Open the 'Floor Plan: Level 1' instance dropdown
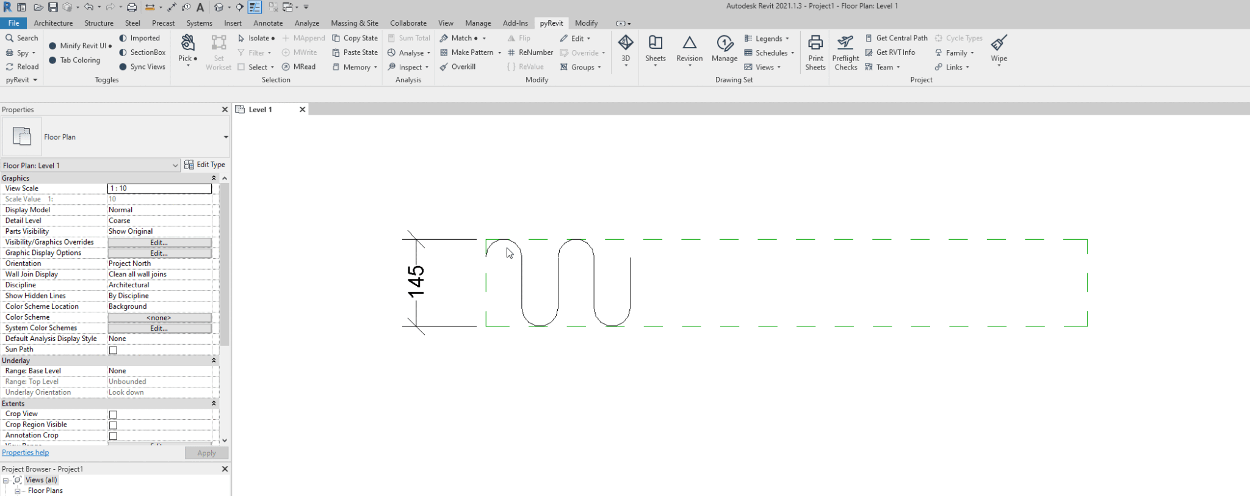The width and height of the screenshot is (1250, 496). 175,165
